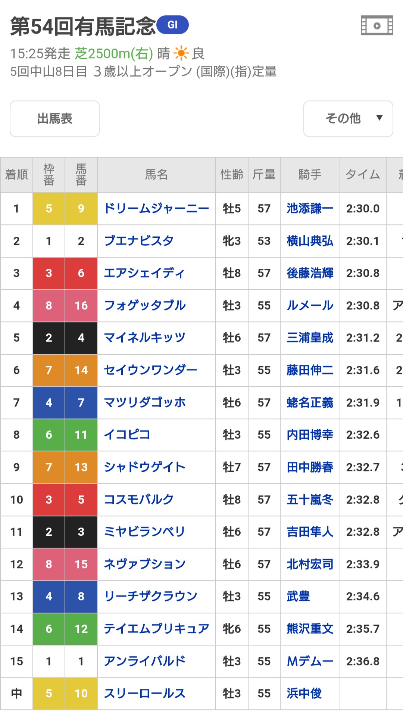403x722 pixels.
Task: Click the 着順 column header
Action: coord(16,174)
